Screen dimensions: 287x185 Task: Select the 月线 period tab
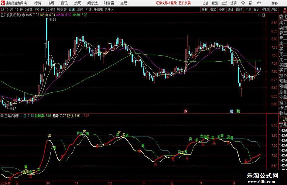click(x=89, y=9)
